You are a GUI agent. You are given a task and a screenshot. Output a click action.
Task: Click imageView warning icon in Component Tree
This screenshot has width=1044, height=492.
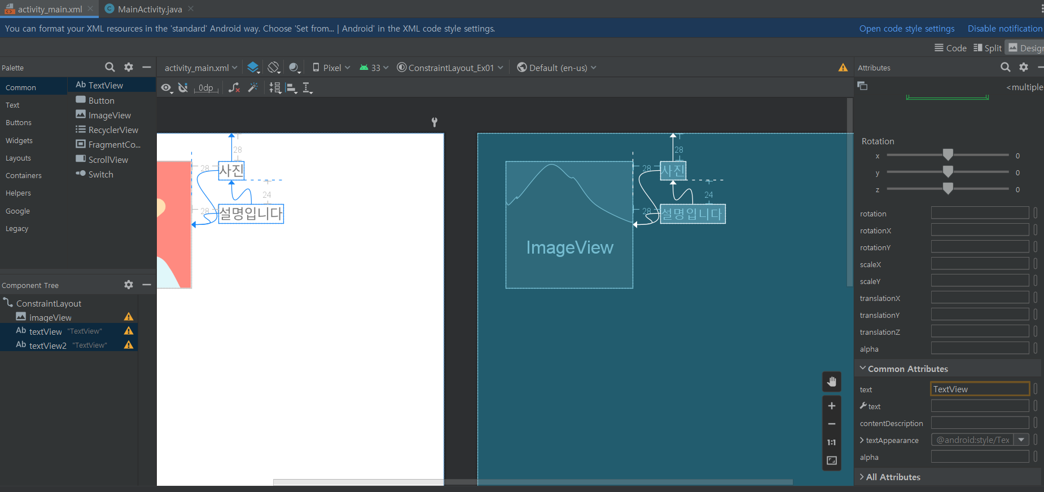(x=129, y=317)
